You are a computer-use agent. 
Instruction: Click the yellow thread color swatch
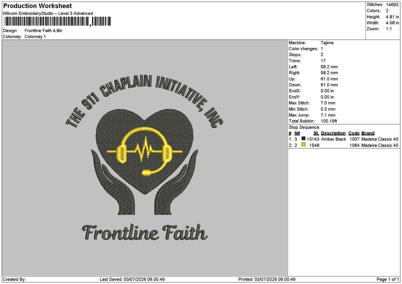coord(304,145)
